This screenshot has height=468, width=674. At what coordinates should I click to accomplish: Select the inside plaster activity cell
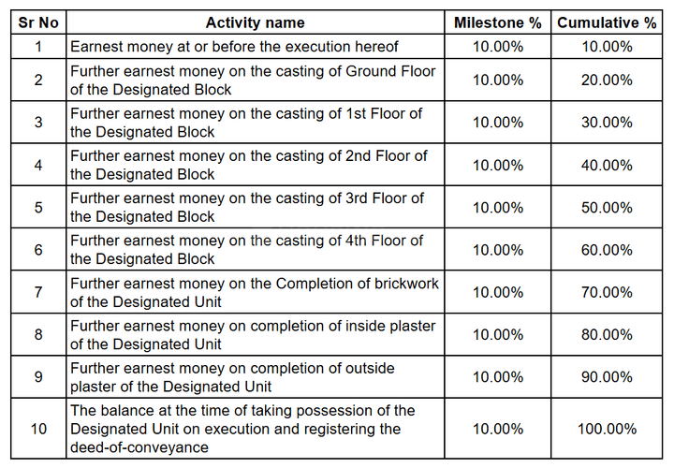point(253,334)
